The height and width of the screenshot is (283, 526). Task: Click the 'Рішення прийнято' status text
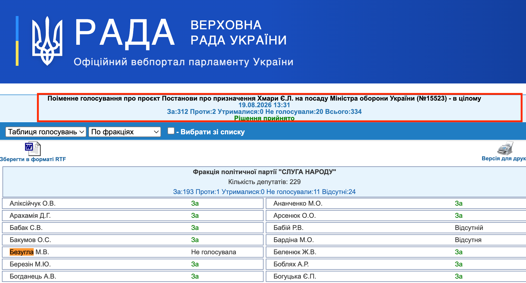coord(264,118)
